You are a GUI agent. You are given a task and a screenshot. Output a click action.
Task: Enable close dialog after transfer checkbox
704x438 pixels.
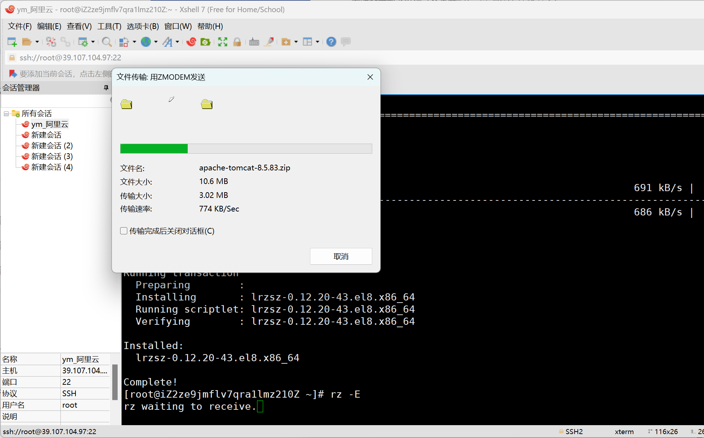[x=124, y=231]
